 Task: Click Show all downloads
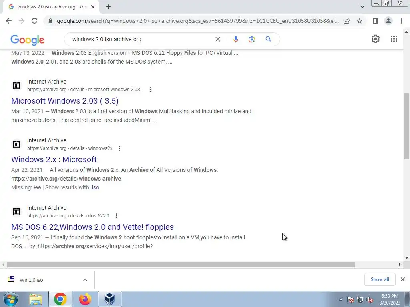(x=380, y=279)
